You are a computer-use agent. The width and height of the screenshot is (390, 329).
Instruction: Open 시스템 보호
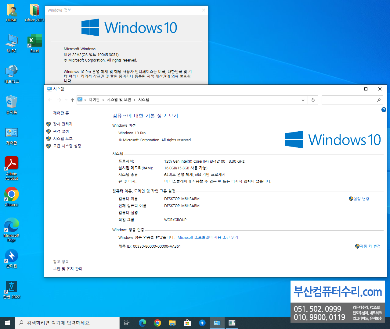(63, 139)
